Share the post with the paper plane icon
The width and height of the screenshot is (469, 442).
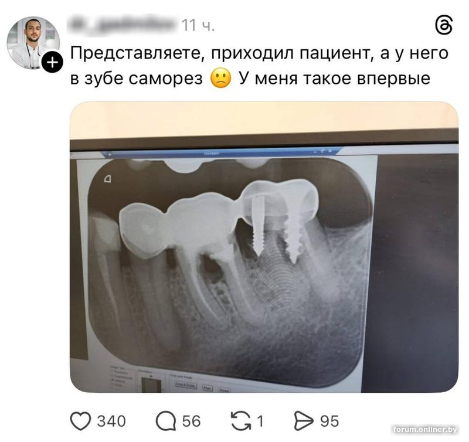click(304, 421)
